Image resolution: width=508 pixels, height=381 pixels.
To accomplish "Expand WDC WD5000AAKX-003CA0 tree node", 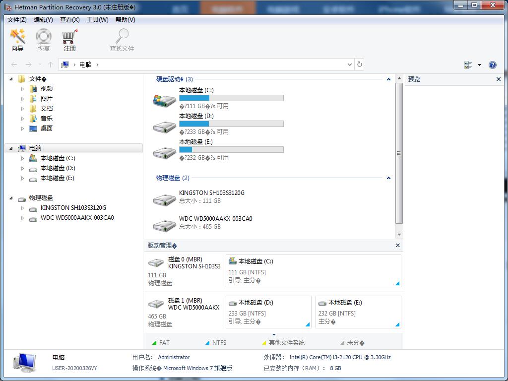I will coord(22,218).
